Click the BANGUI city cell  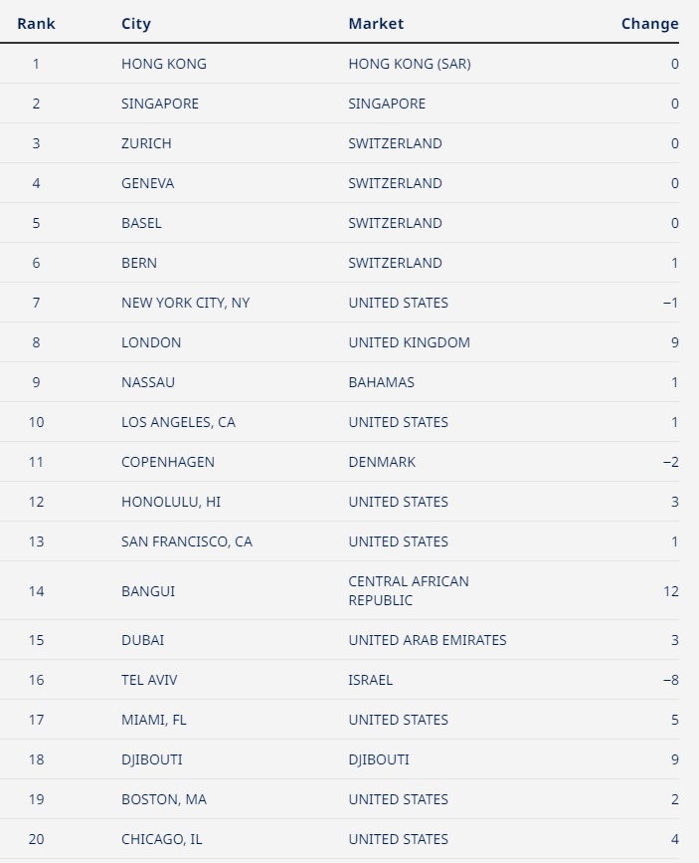coord(148,591)
